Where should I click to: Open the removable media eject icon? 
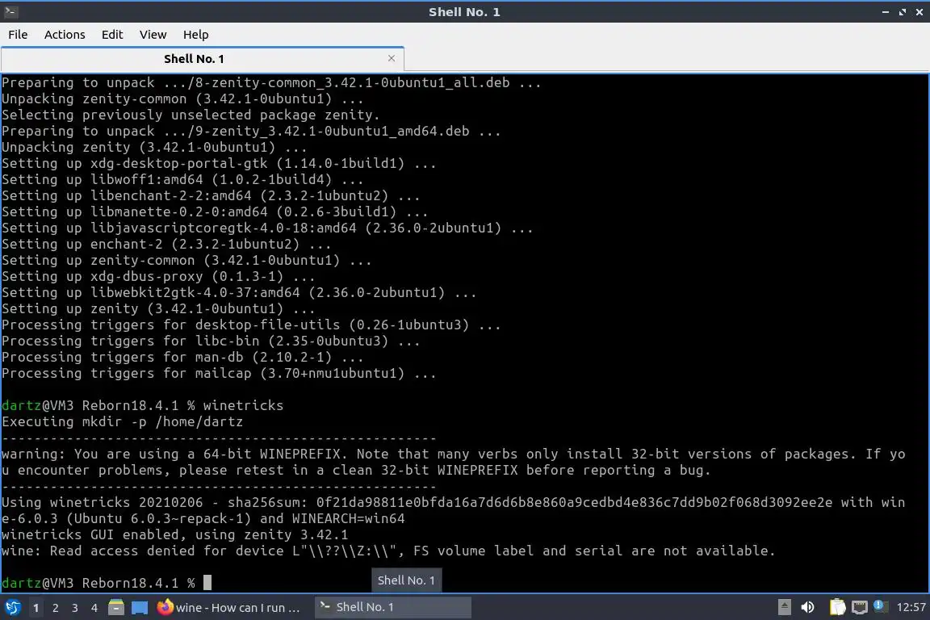784,607
